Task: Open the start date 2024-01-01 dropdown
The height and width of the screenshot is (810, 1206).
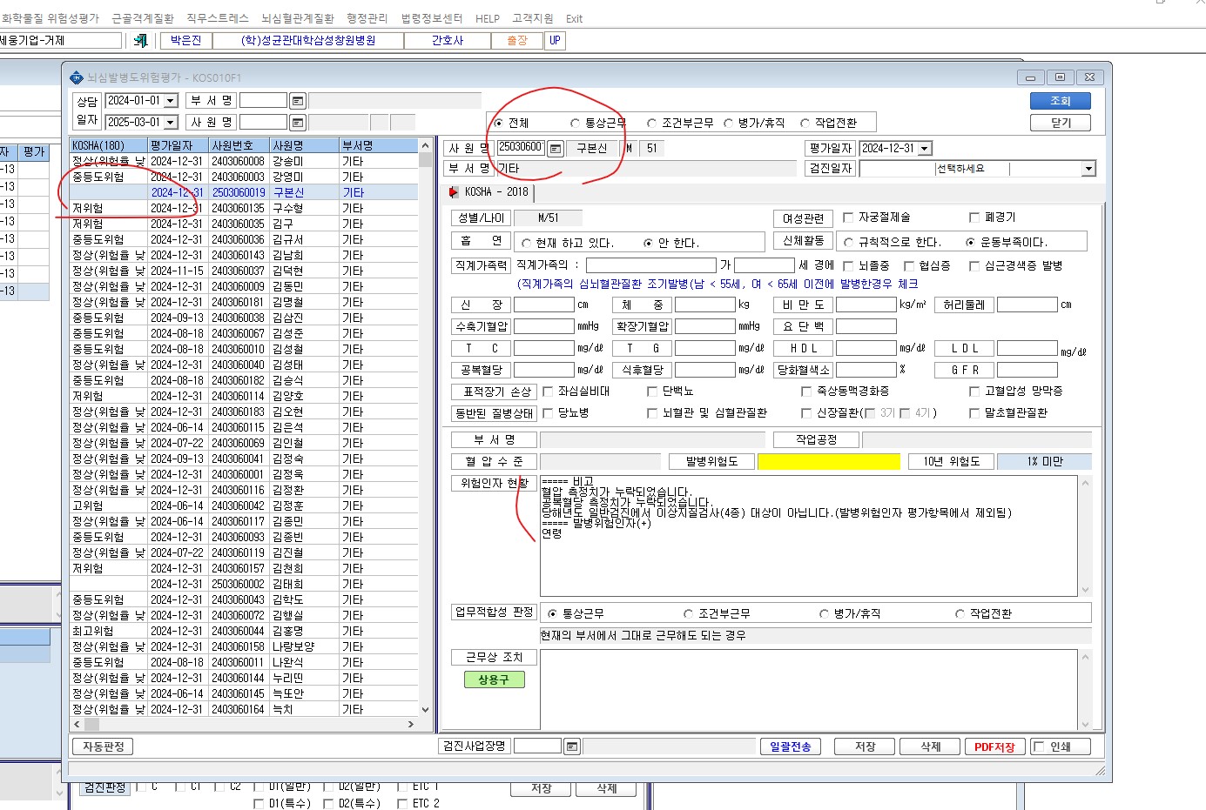Action: 171,101
